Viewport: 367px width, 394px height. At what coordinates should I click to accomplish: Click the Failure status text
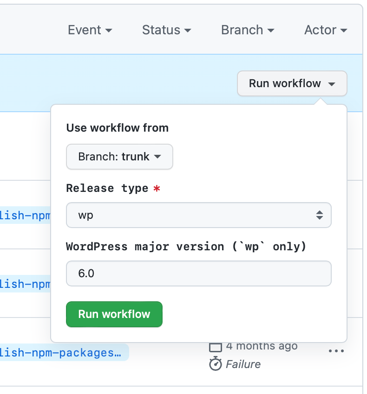pos(243,364)
